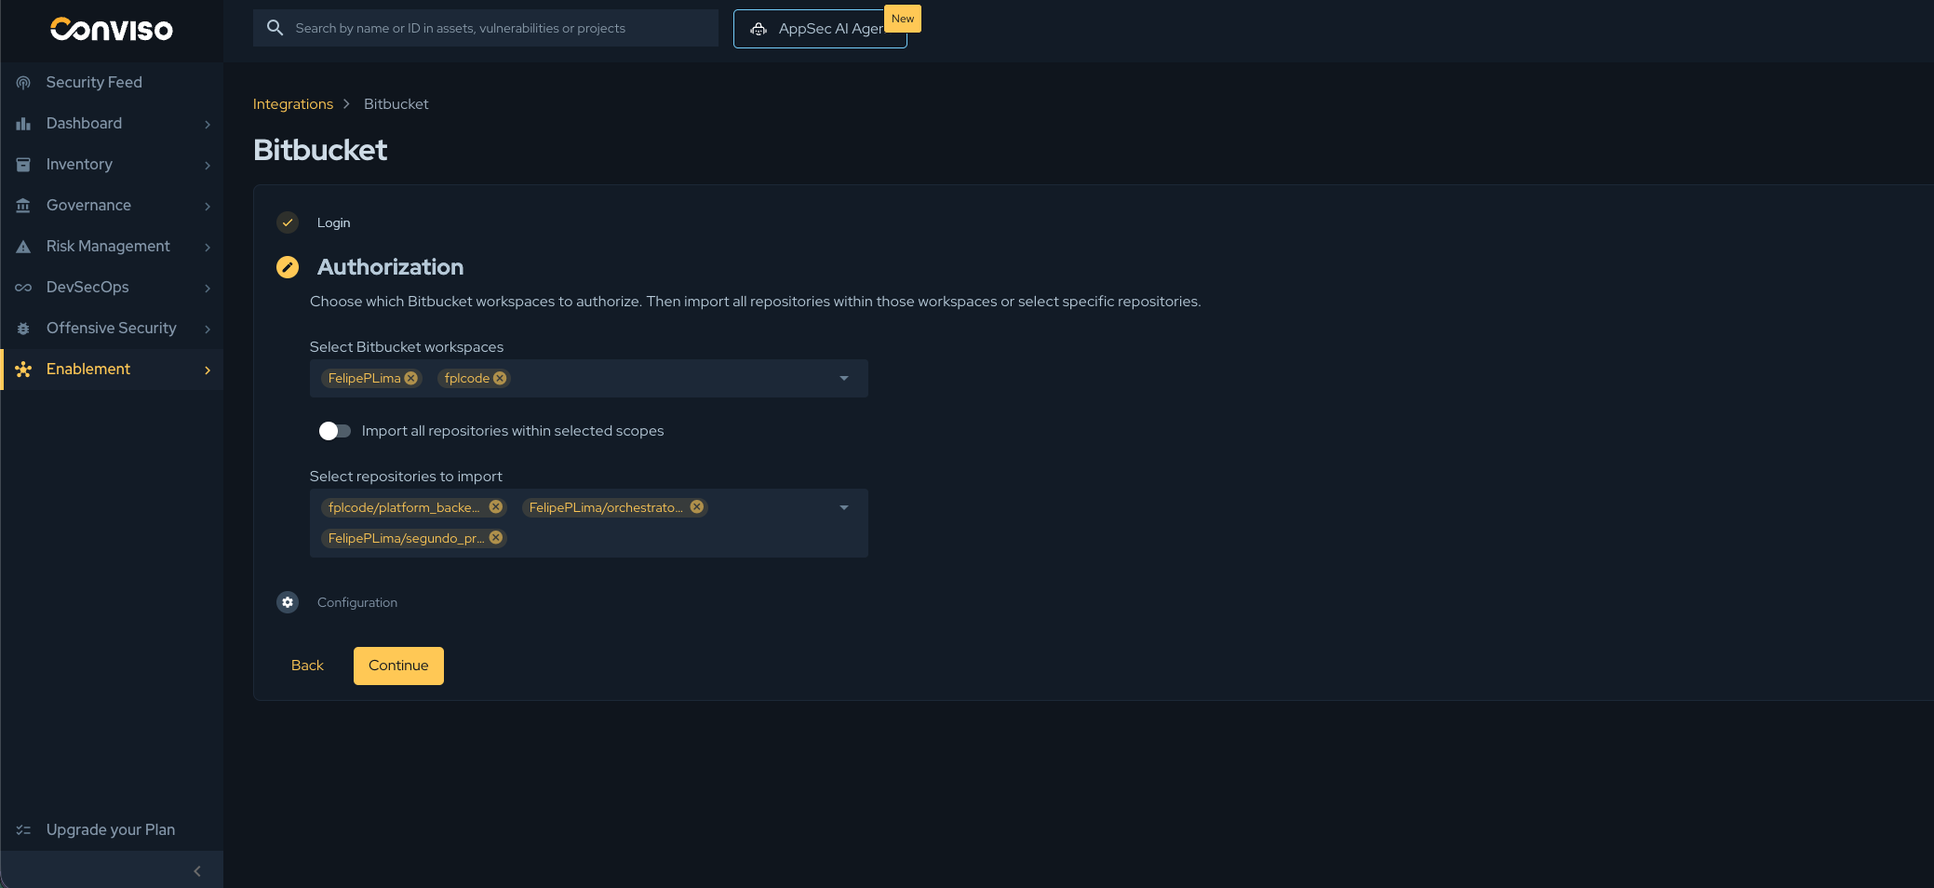Click the FelipePLima/orchestrato... chip label
This screenshot has height=888, width=1934.
click(606, 507)
